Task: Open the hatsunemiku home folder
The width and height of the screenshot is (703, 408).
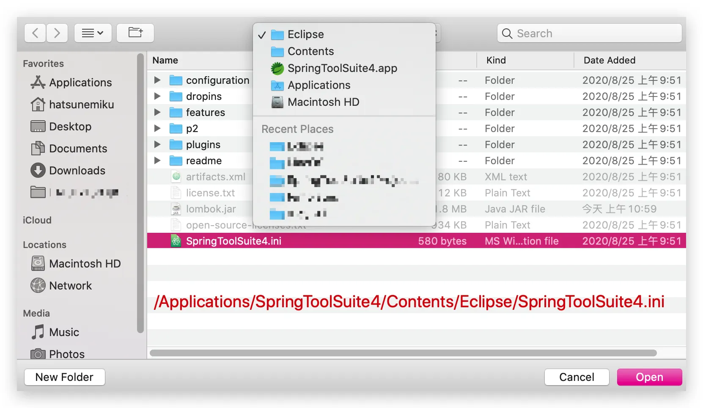Action: (x=81, y=105)
